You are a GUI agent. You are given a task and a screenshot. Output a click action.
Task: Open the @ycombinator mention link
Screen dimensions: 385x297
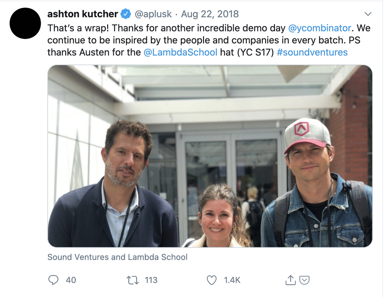(320, 28)
